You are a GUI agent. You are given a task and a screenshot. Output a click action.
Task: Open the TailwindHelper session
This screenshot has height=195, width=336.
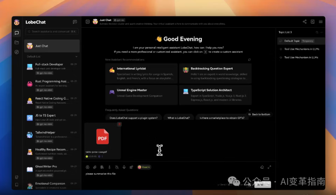click(x=52, y=137)
